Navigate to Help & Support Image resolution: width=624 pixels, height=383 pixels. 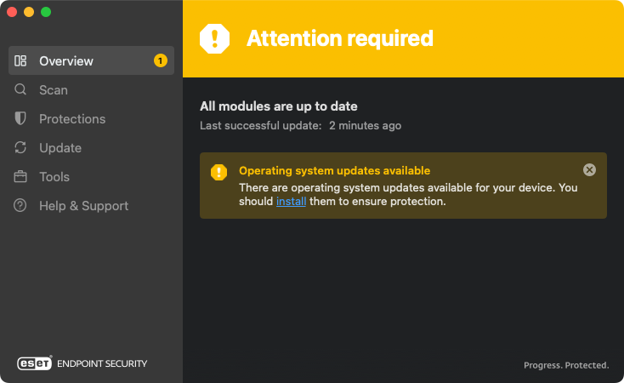83,206
